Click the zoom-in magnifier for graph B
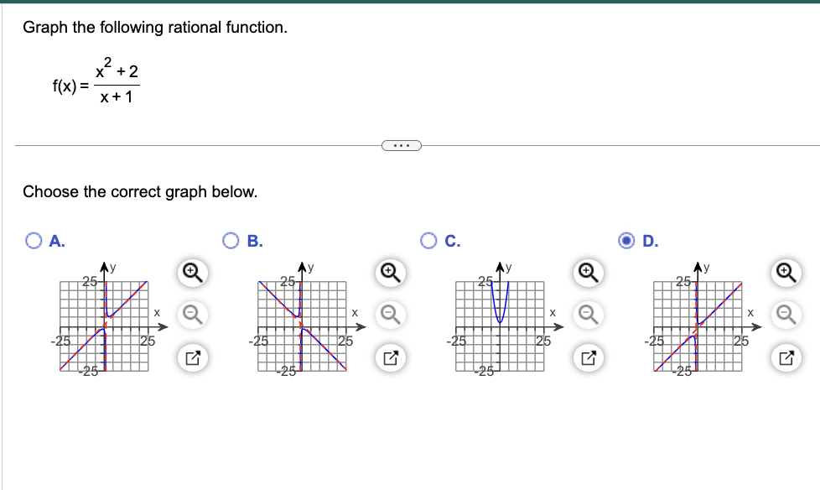The image size is (820, 490). pos(388,273)
